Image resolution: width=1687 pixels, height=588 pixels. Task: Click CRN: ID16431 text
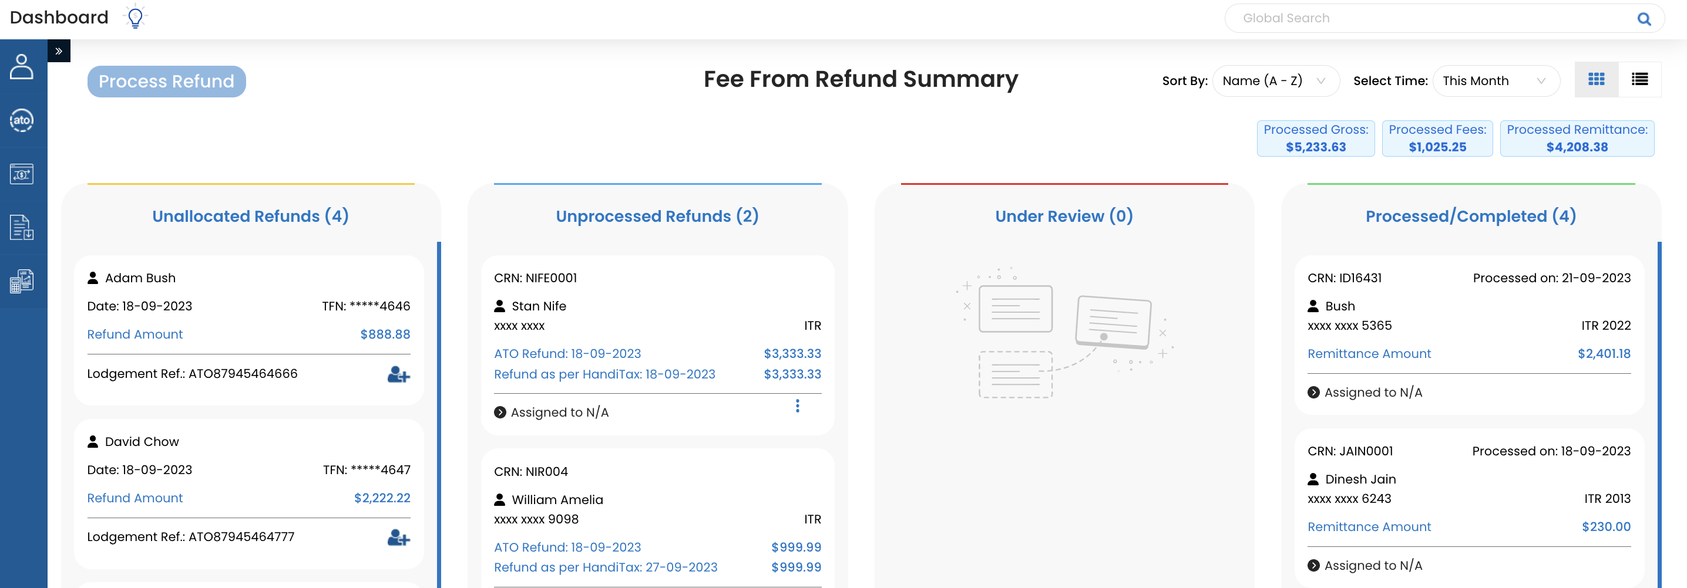tap(1345, 278)
